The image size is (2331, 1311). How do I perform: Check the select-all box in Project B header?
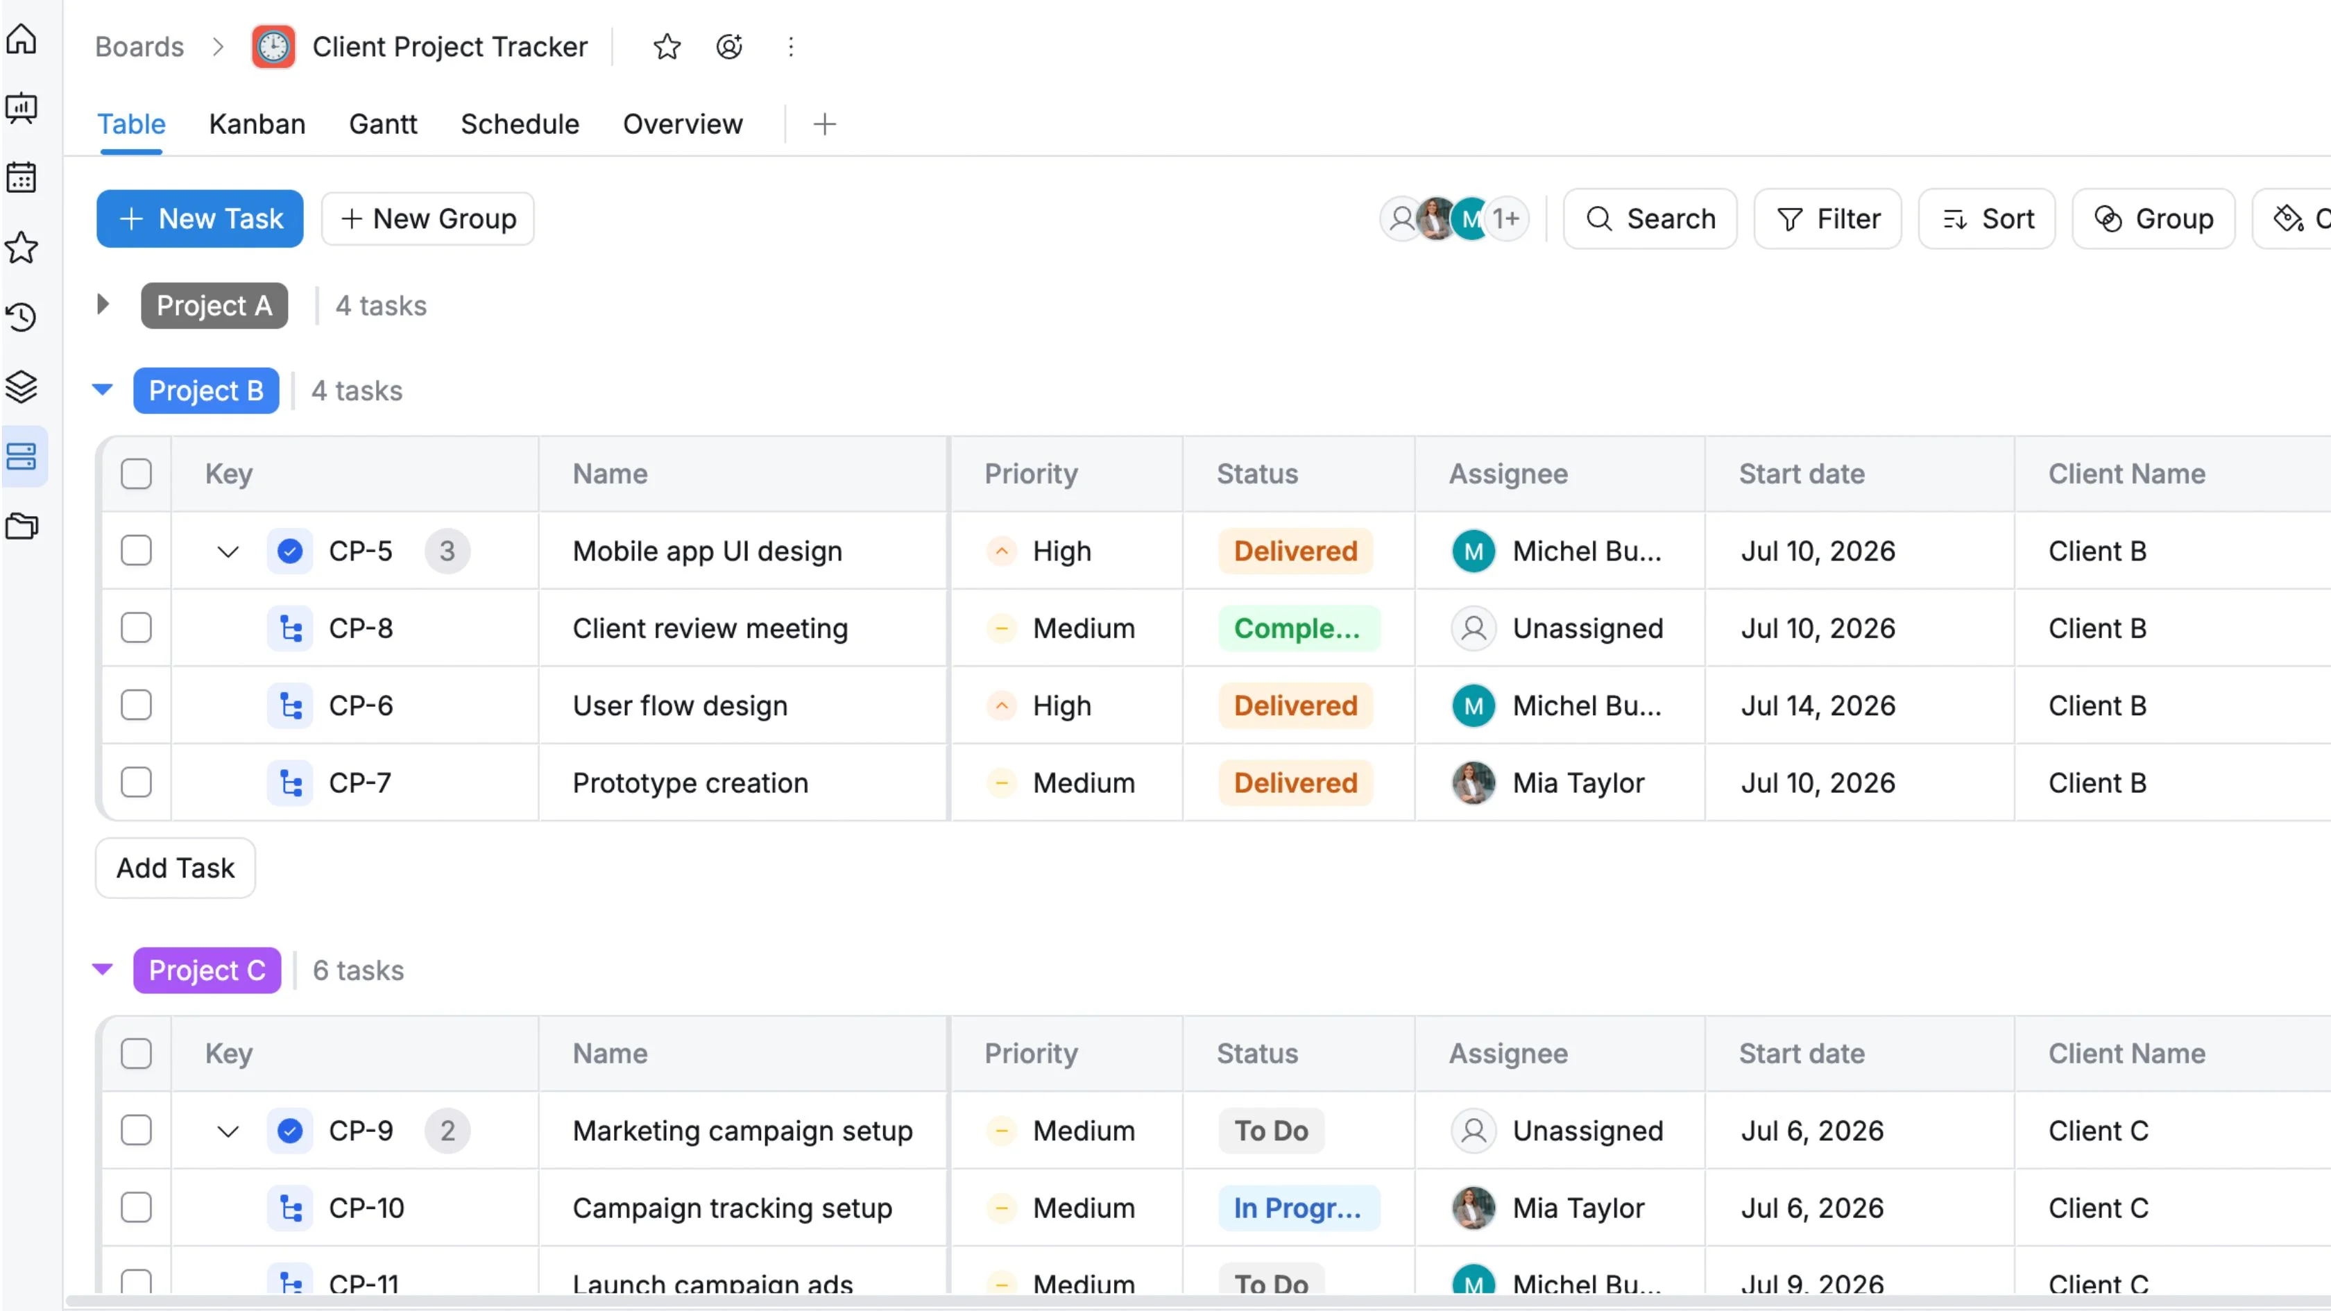click(x=136, y=474)
